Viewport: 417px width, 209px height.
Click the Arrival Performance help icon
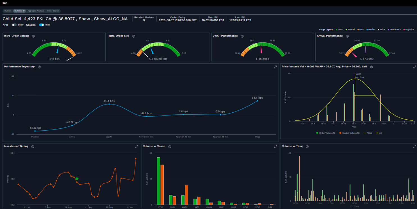[x=347, y=36]
